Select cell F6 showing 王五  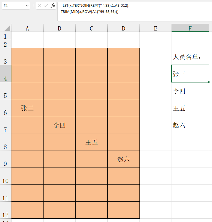190,108
